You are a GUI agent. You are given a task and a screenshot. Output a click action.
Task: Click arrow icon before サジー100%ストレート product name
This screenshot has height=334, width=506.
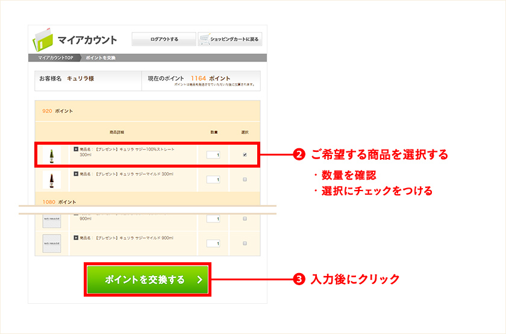coord(76,149)
